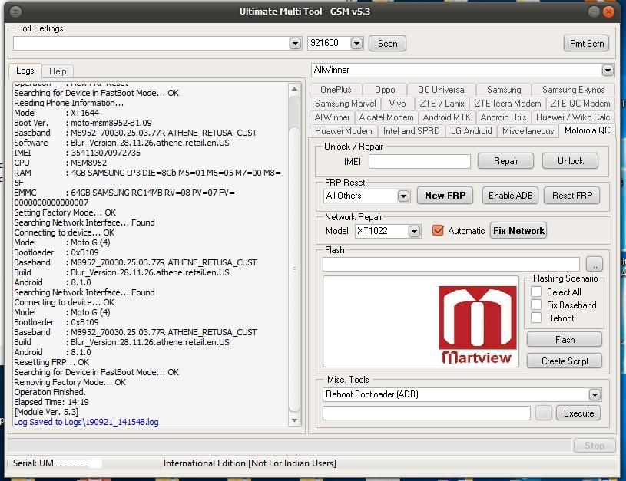Click the New FRP button
Viewport: 626px width, 481px height.
pos(445,196)
